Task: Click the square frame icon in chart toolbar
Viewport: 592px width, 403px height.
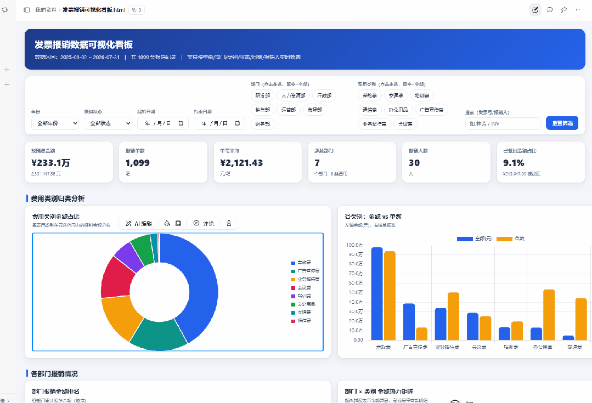Action: [x=178, y=223]
